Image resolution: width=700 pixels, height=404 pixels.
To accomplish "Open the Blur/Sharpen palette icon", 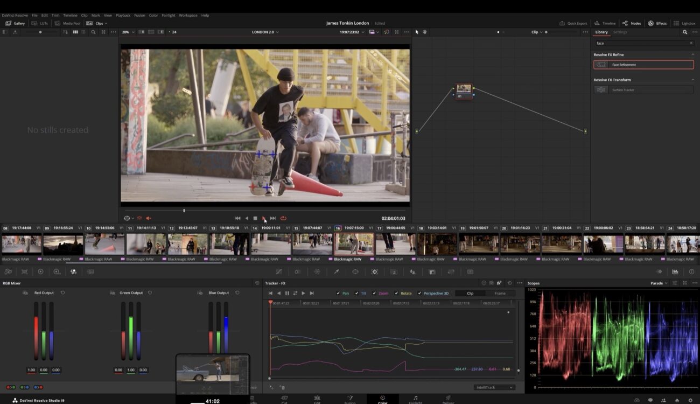I will (412, 271).
